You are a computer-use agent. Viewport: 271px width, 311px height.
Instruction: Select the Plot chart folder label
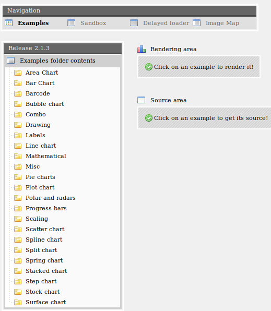40,187
